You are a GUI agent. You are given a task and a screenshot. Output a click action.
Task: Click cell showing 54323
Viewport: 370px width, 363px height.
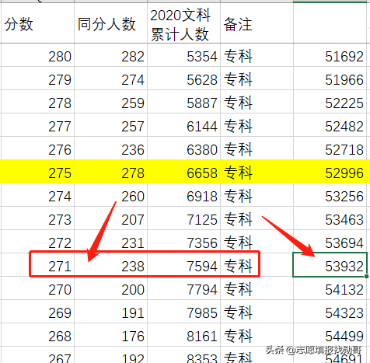[330, 311]
